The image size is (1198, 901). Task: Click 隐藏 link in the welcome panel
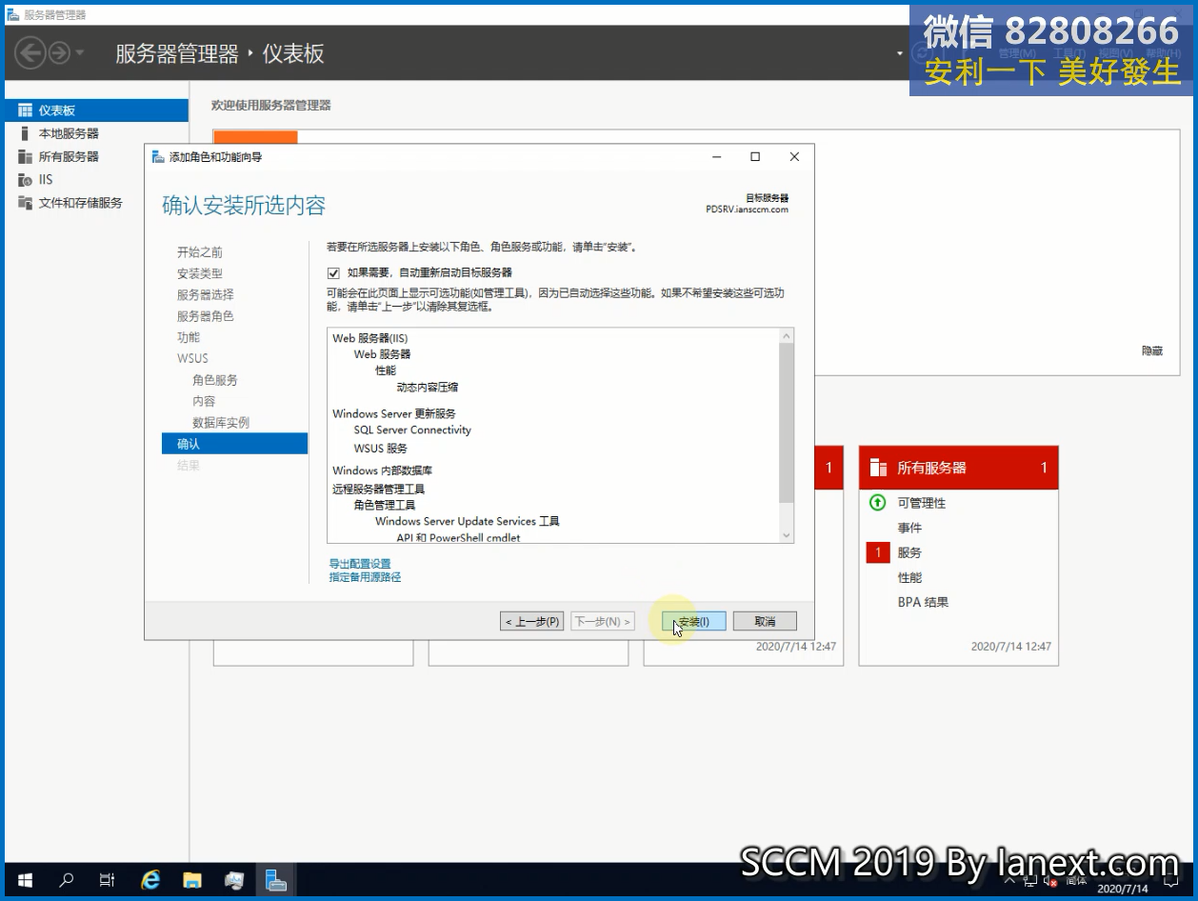[x=1152, y=351]
